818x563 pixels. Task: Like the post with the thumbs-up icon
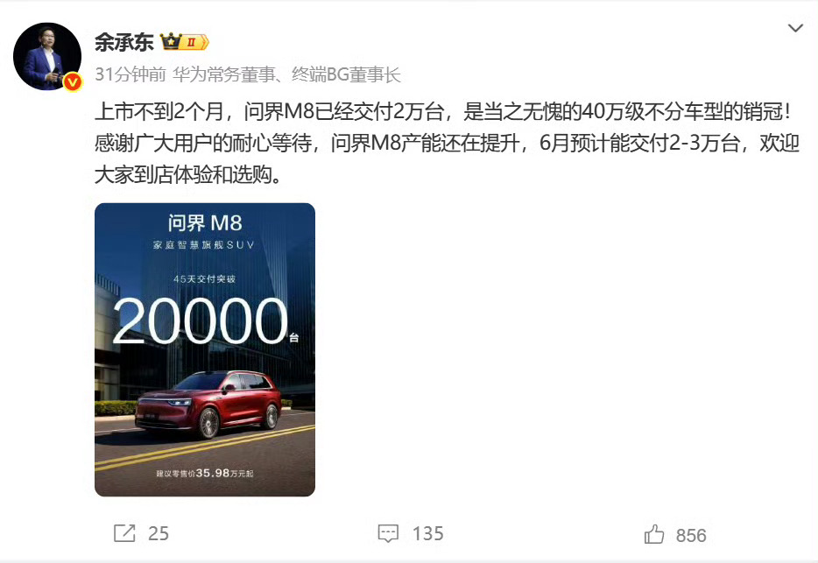tap(653, 534)
